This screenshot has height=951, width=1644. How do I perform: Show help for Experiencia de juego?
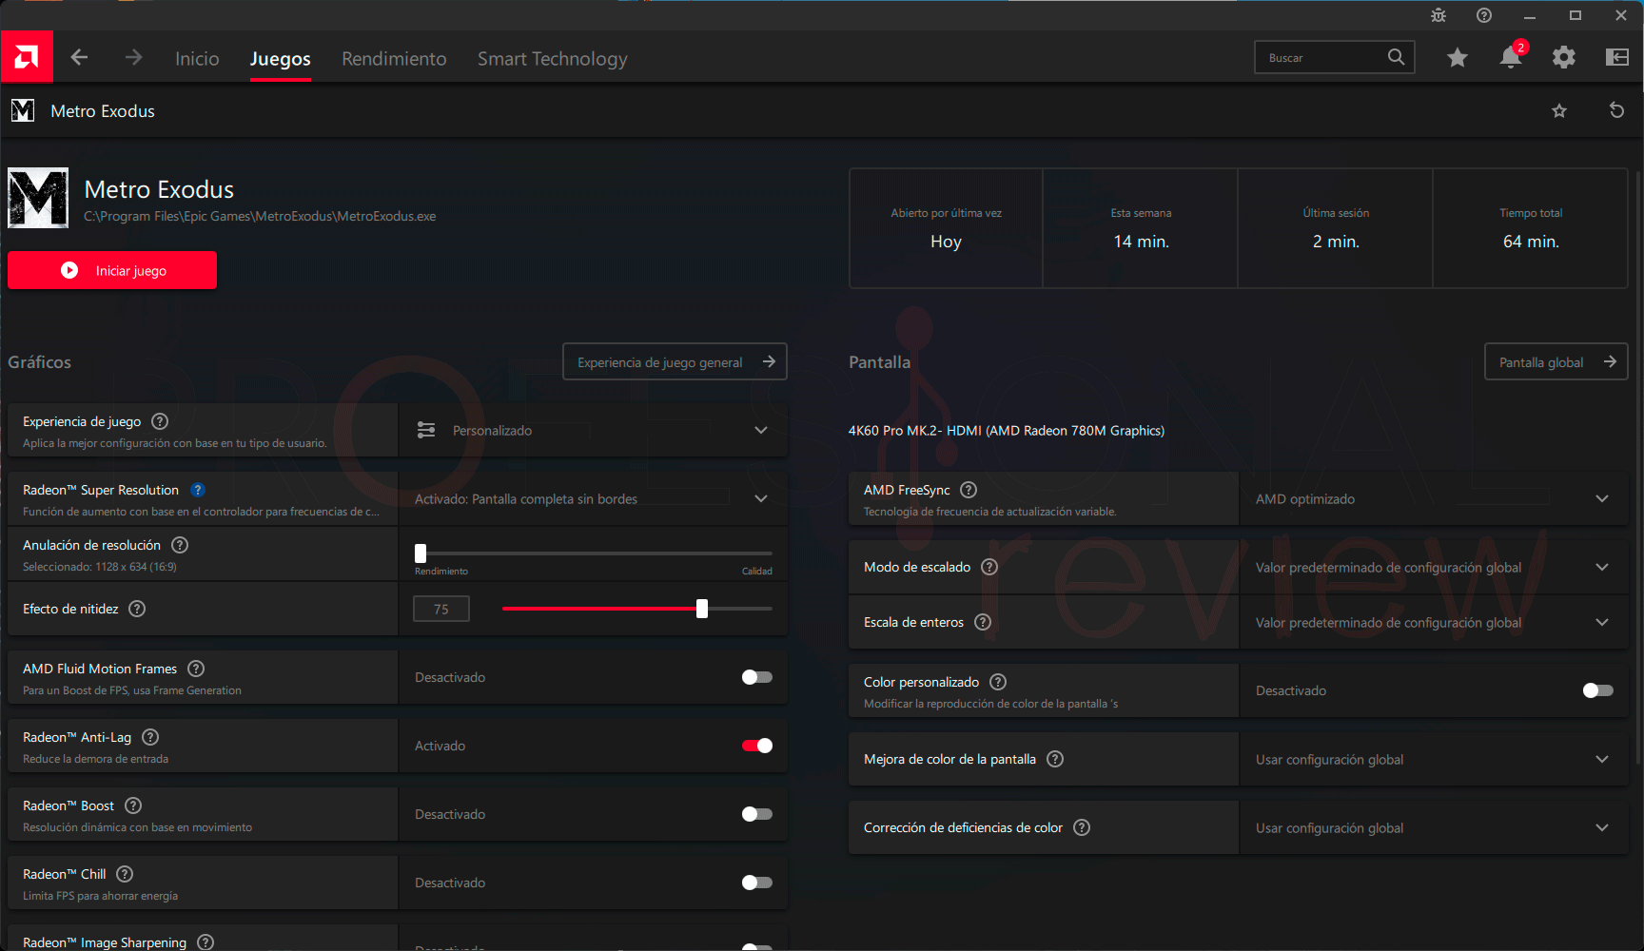coord(160,421)
